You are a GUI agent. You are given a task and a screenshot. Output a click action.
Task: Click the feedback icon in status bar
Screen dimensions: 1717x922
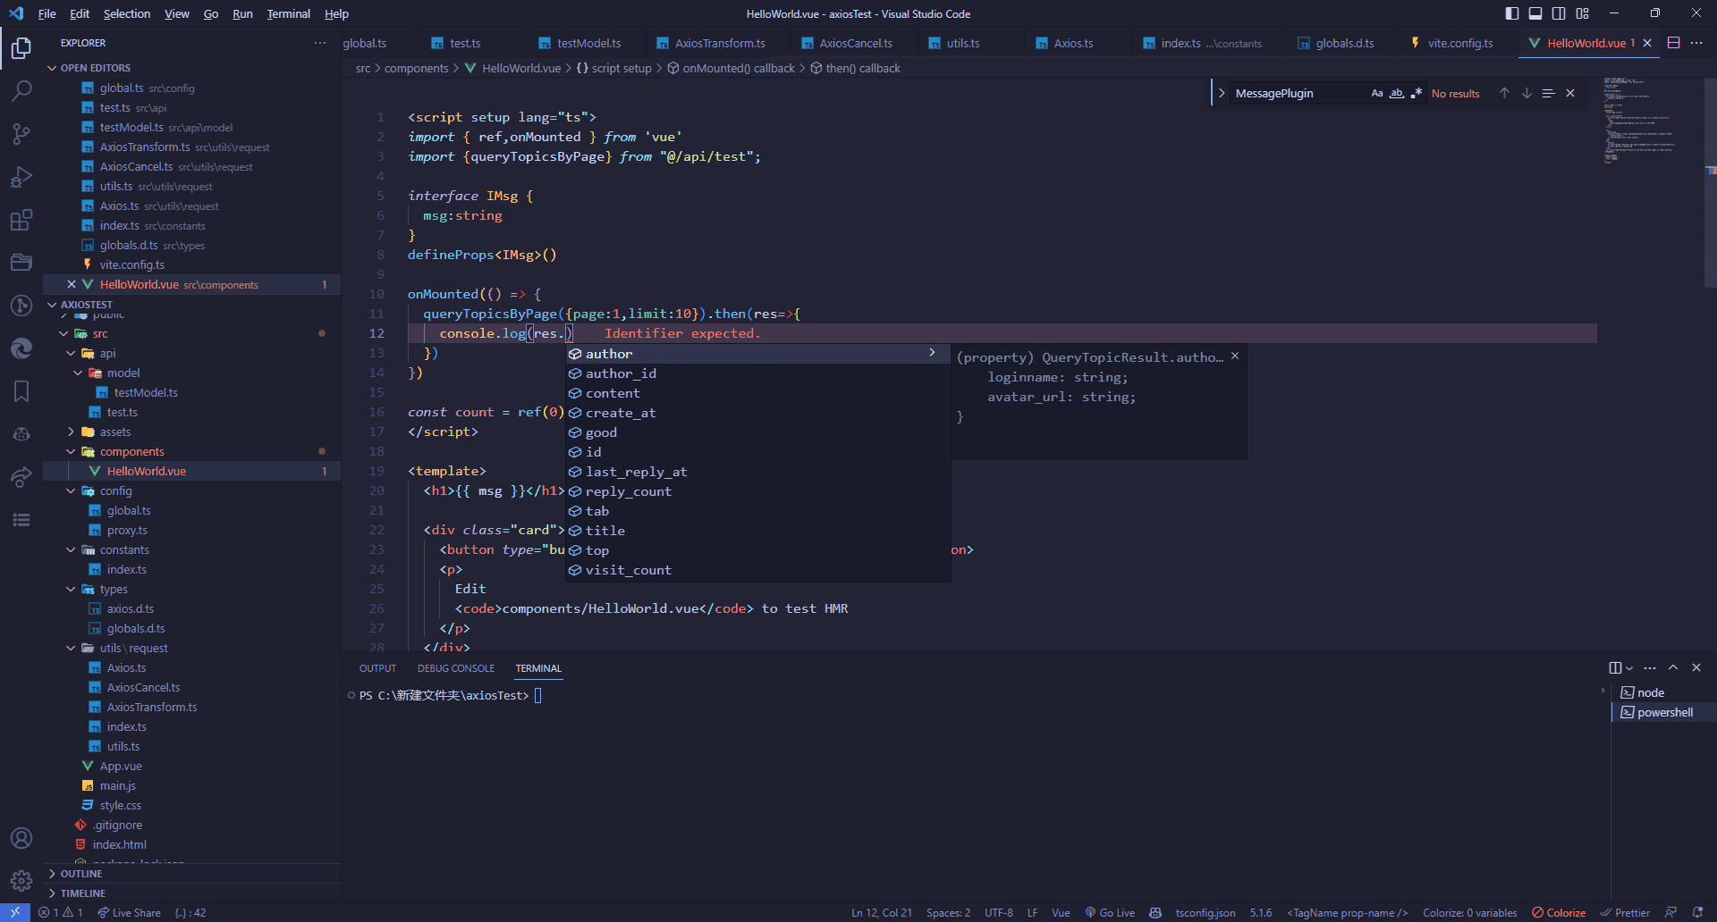click(x=1670, y=912)
